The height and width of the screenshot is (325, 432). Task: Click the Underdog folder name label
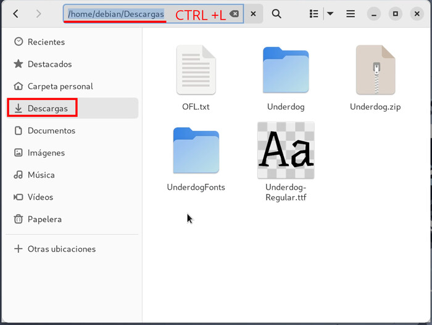coord(286,107)
